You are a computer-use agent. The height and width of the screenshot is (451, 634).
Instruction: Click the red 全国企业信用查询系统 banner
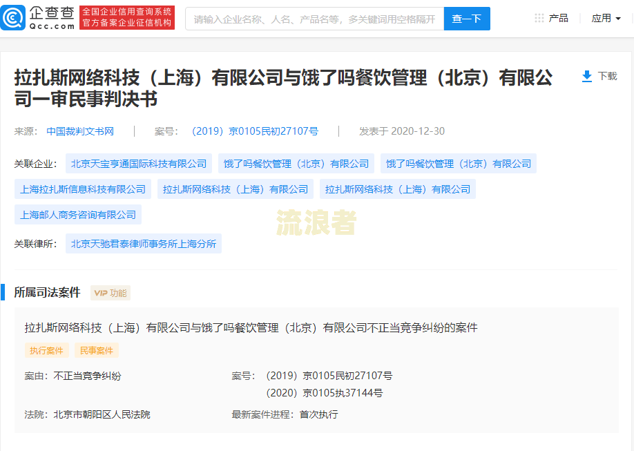point(127,17)
